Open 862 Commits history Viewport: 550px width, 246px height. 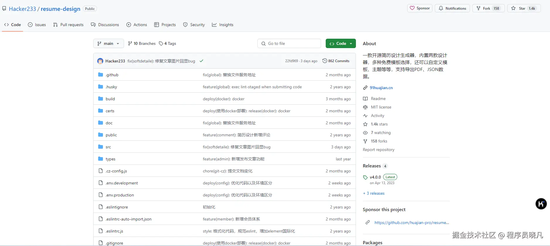pyautogui.click(x=336, y=61)
